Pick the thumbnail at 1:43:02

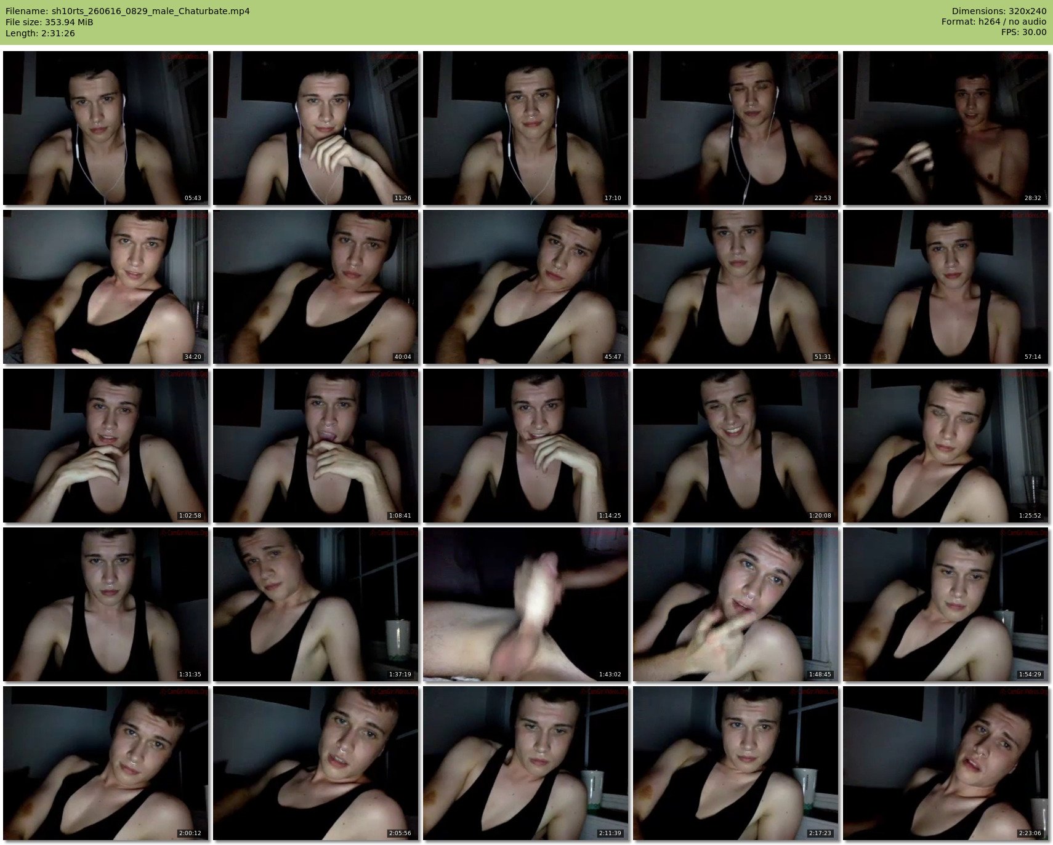point(526,604)
